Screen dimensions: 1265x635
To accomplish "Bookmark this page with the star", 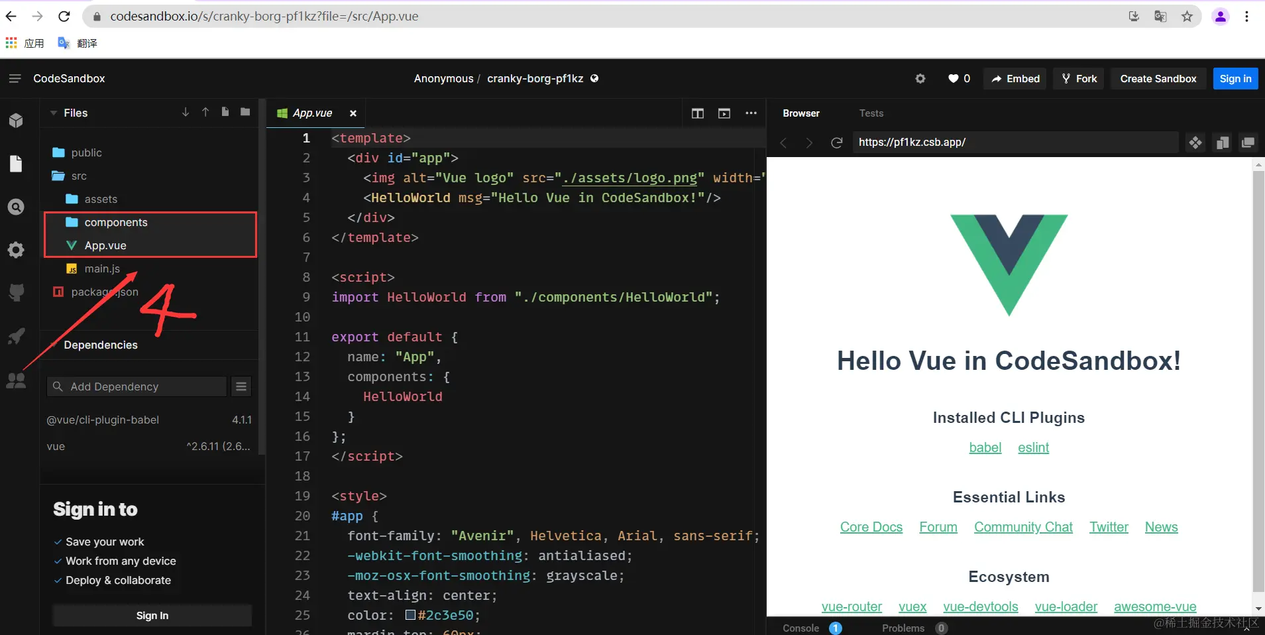I will click(1187, 17).
